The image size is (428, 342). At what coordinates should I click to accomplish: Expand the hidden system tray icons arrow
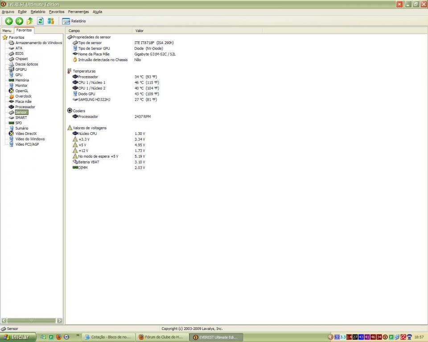click(x=330, y=337)
